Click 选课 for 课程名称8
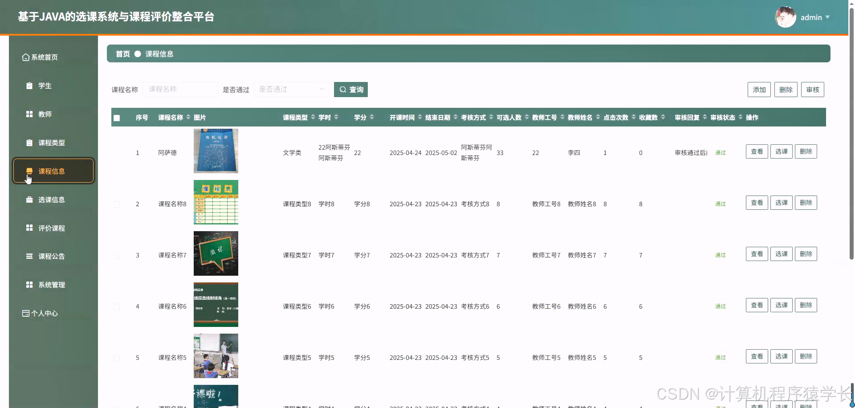855x408 pixels. (782, 203)
